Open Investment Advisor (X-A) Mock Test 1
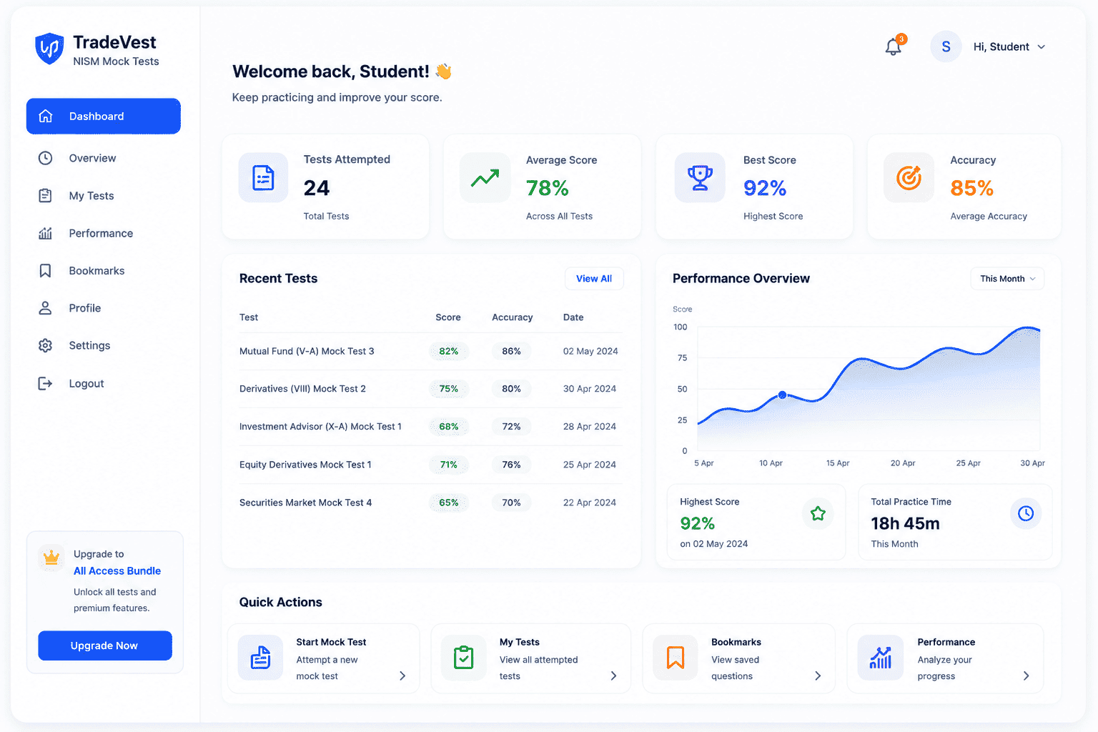This screenshot has height=732, width=1098. (x=320, y=427)
